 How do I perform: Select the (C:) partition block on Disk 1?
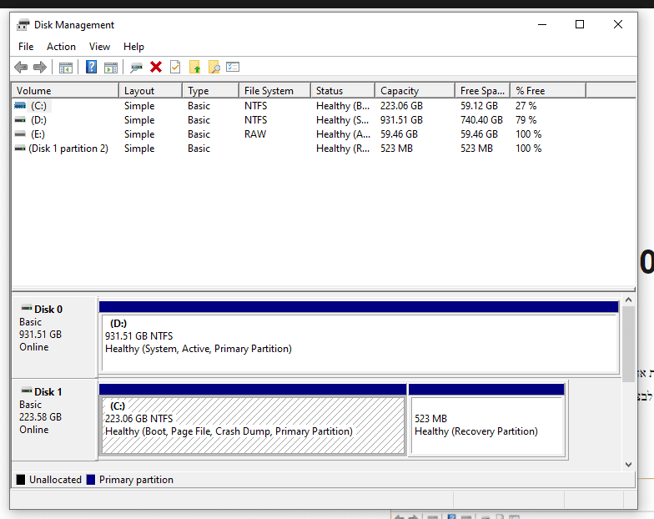tap(252, 426)
